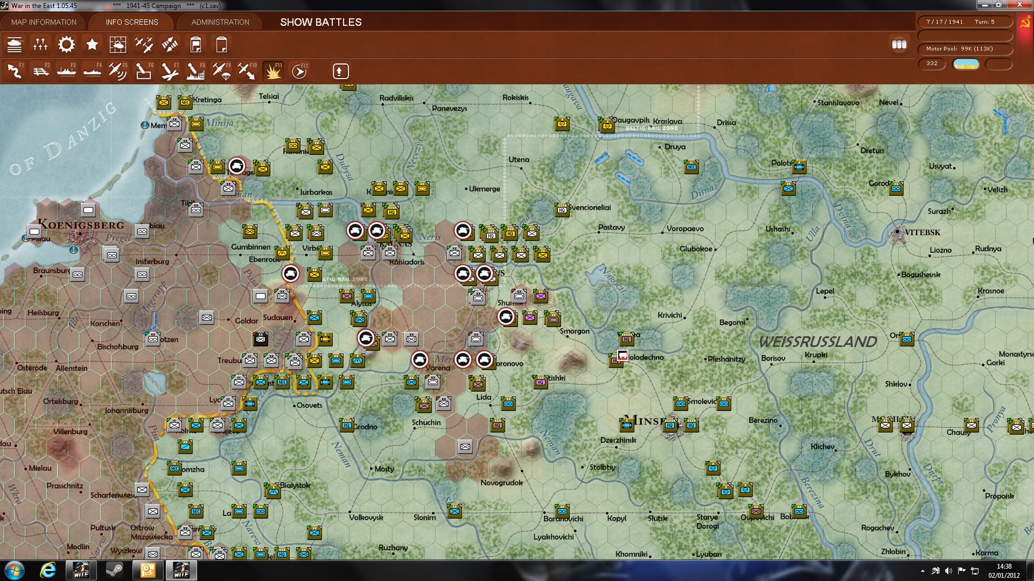Screen dimensions: 1034x581
Task: Select F6 bomb unit mode
Action: pos(144,71)
